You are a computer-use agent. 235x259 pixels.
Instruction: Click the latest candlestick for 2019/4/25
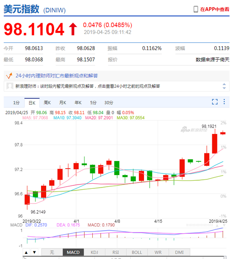click(x=223, y=133)
